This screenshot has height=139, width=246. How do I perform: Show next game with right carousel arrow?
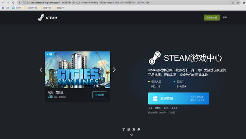click(114, 70)
